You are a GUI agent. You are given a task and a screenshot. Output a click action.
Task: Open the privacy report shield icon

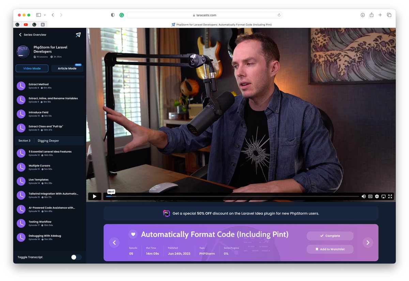(113, 15)
